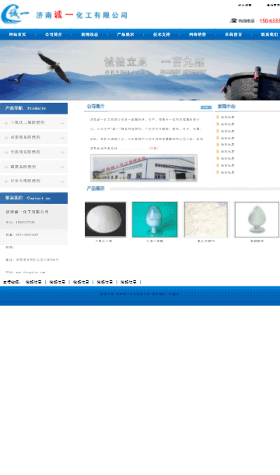Open the 网站首页 navigation item
This screenshot has width=280, height=475.
tap(18, 34)
